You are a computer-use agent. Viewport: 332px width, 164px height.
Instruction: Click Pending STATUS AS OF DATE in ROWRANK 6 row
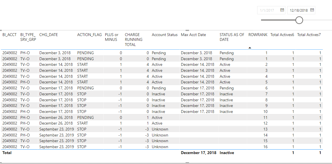click(226, 88)
